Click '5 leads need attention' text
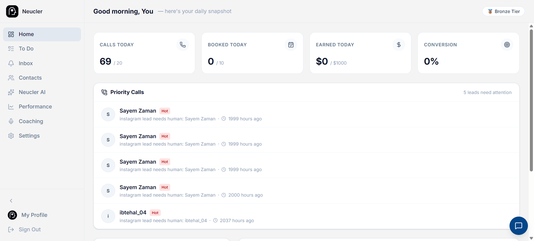The height and width of the screenshot is (241, 534). click(x=487, y=92)
